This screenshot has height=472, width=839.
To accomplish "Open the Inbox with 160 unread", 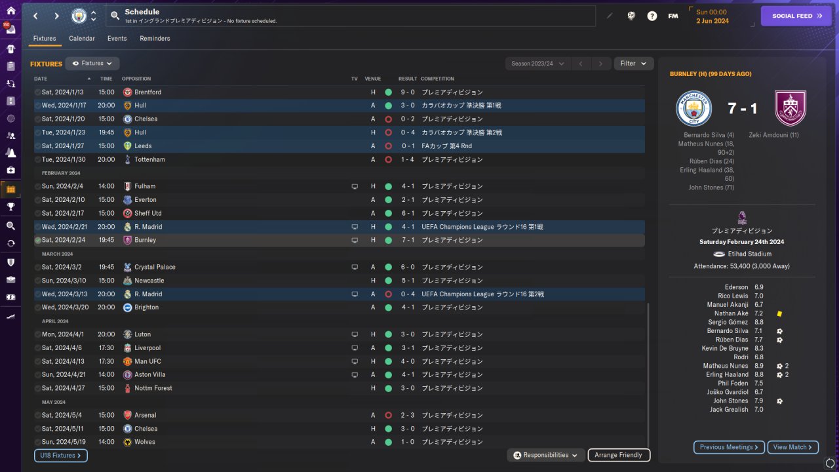I will click(x=10, y=29).
